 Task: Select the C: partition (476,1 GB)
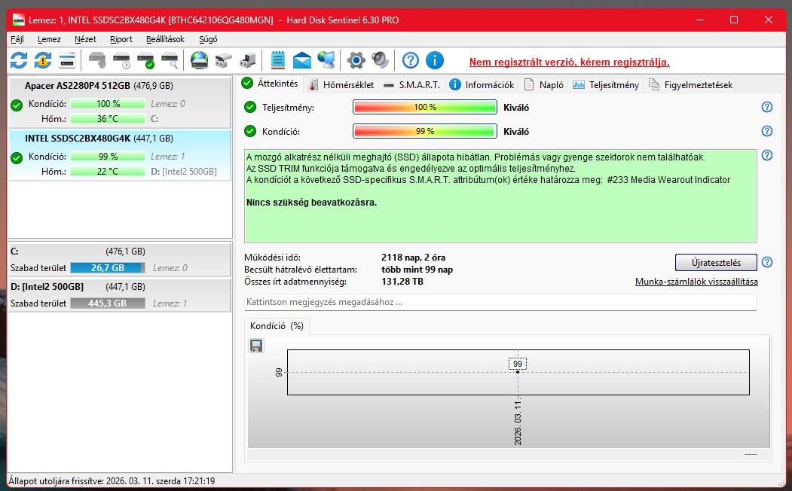120,259
